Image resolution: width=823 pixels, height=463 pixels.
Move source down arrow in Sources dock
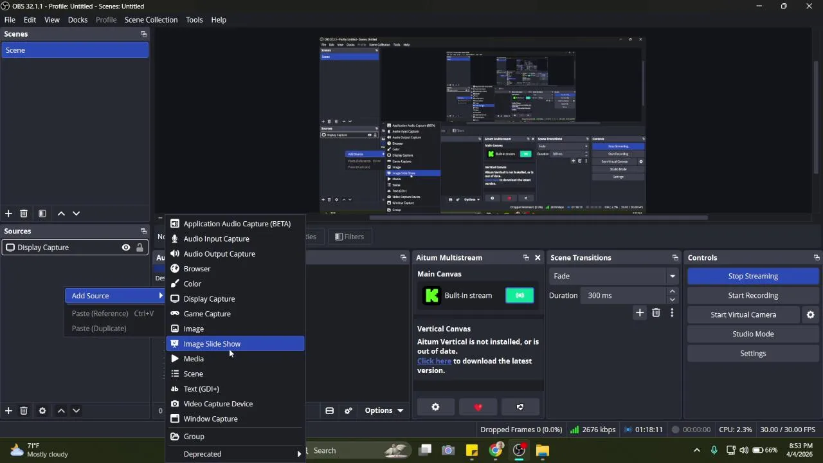[x=76, y=411]
